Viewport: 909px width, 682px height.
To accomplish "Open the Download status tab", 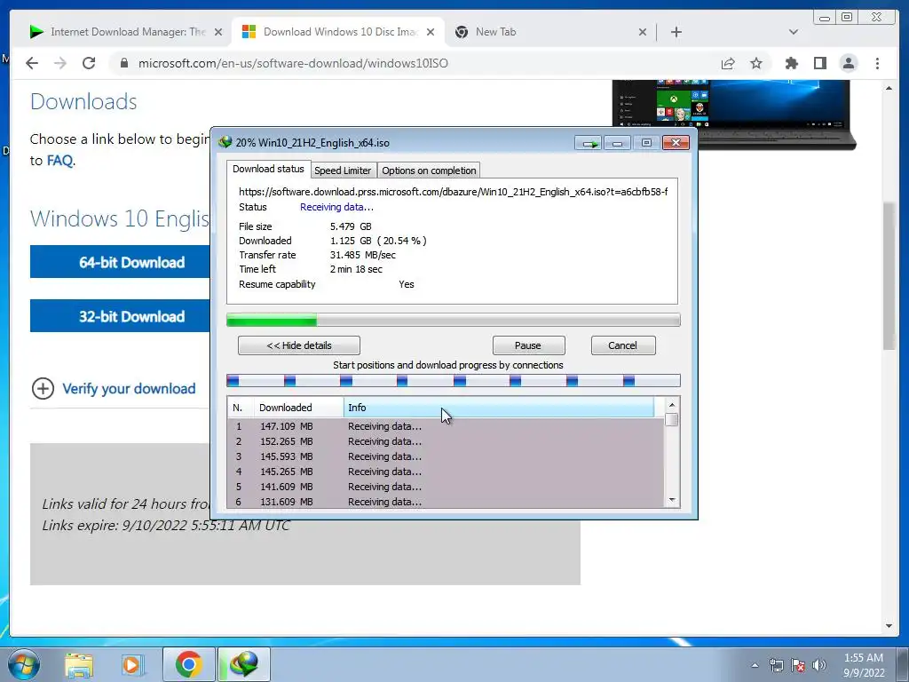I will tap(268, 169).
